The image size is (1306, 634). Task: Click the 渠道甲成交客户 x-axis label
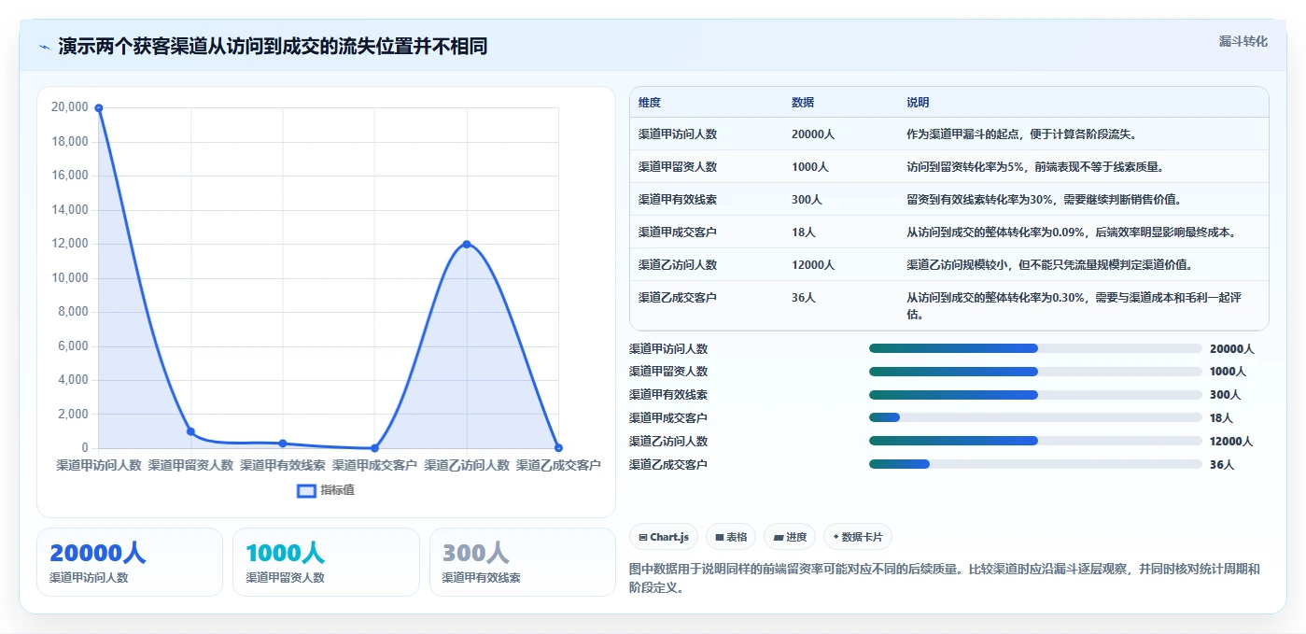tap(374, 465)
